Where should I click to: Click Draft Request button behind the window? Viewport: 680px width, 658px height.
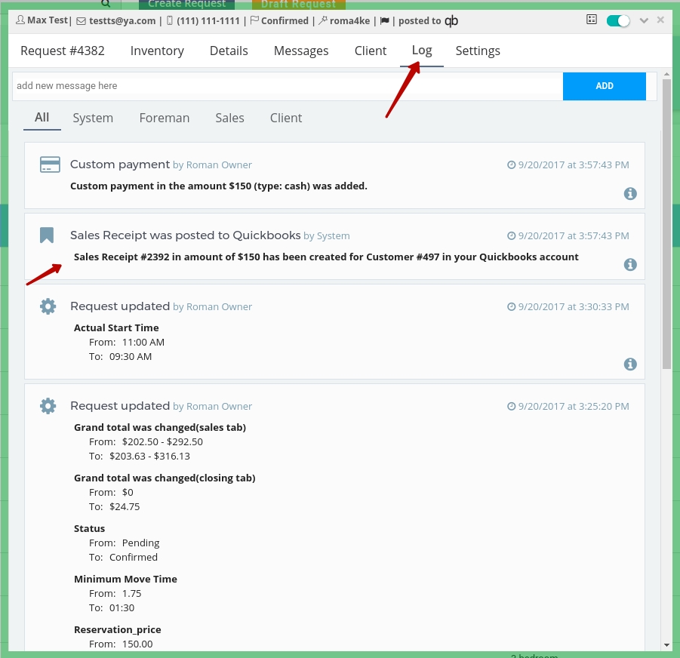point(299,5)
